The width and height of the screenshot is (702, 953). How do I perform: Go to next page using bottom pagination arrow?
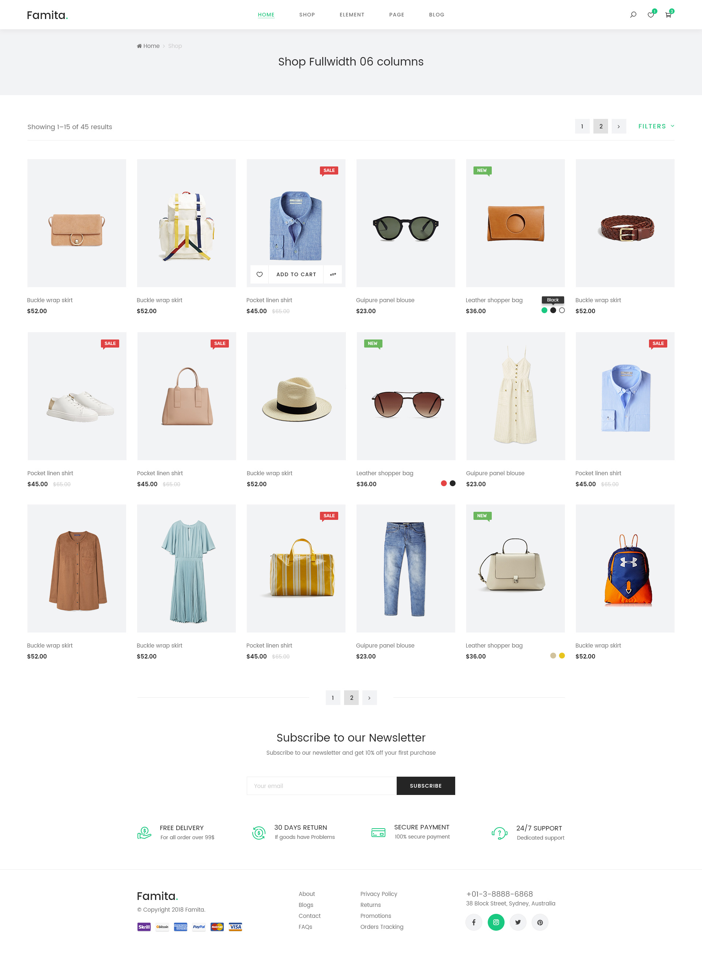pos(369,698)
